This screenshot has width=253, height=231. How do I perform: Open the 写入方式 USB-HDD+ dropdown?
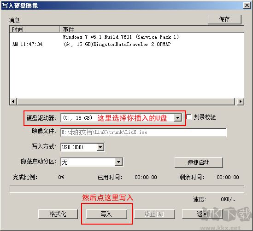pos(100,147)
